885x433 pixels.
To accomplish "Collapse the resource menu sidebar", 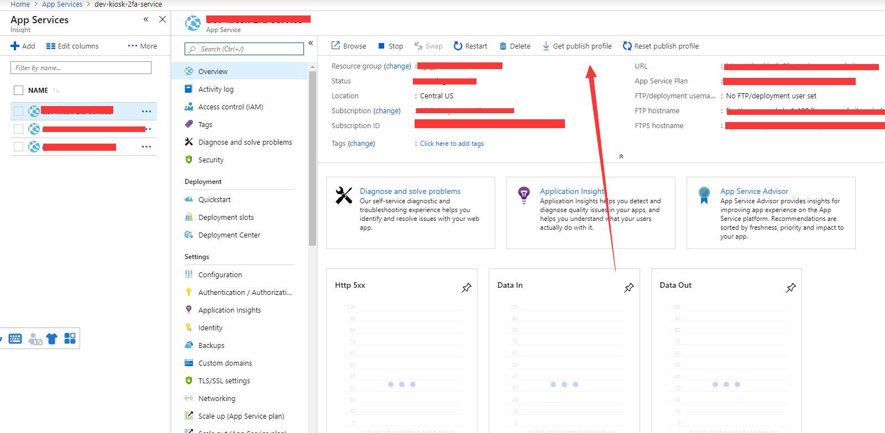I will [x=311, y=43].
